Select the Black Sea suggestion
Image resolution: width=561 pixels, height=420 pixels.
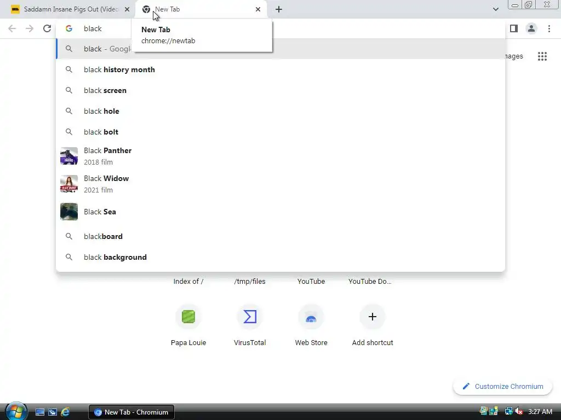click(281, 212)
